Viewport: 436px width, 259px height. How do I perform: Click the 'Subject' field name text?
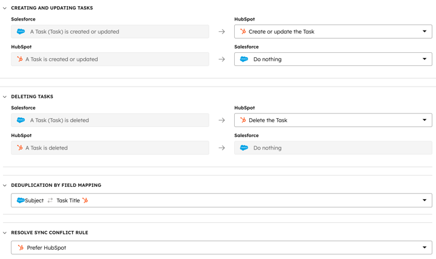pyautogui.click(x=34, y=200)
